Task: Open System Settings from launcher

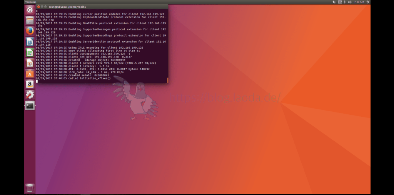Action: 30,94
